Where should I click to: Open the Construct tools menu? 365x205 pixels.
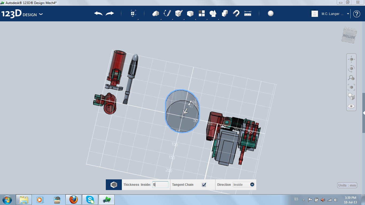click(x=179, y=14)
